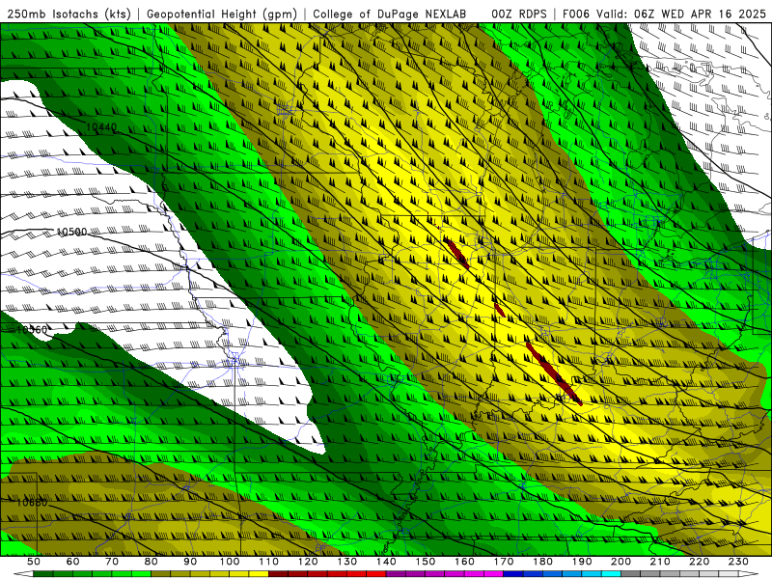Click the 90 value on the color scale
The height and width of the screenshot is (579, 772).
click(190, 562)
